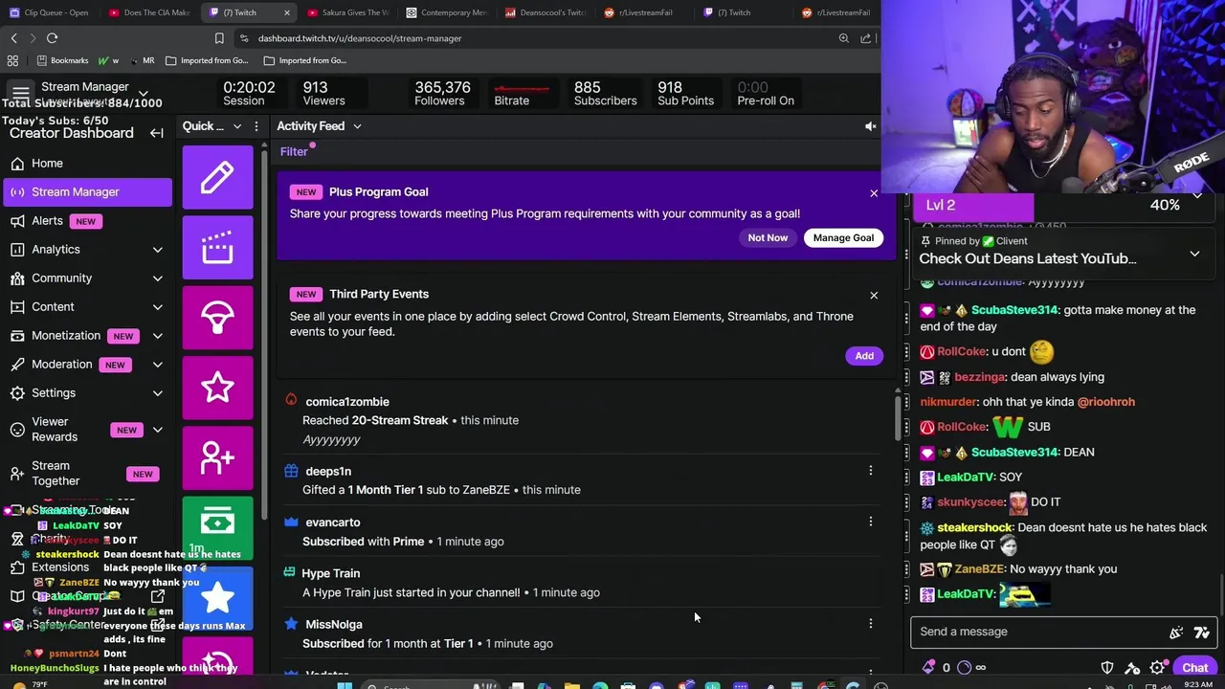Switch to Sakura Gives The browser tab
The width and height of the screenshot is (1225, 689).
(348, 12)
